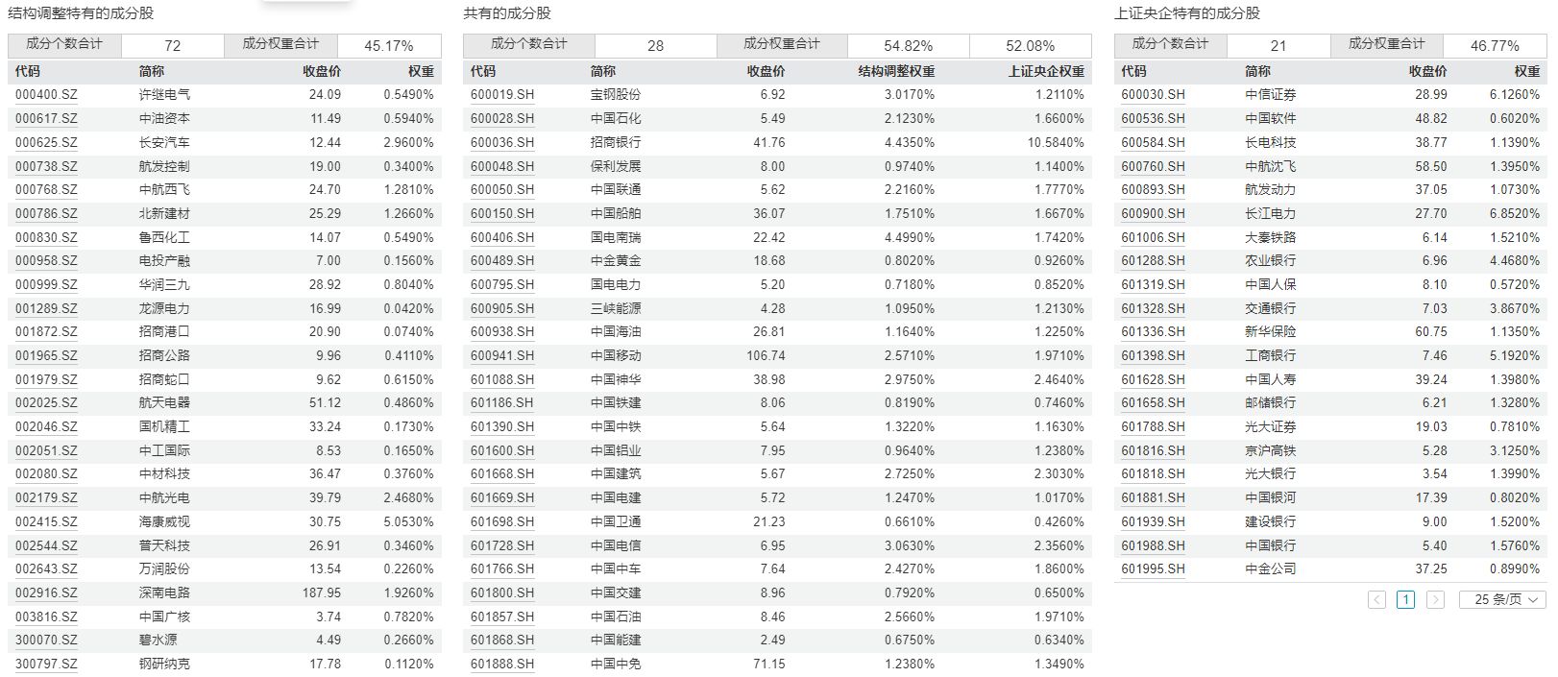The width and height of the screenshot is (1558, 677).
Task: Click stock code 000768.SZ link
Action: [x=46, y=190]
